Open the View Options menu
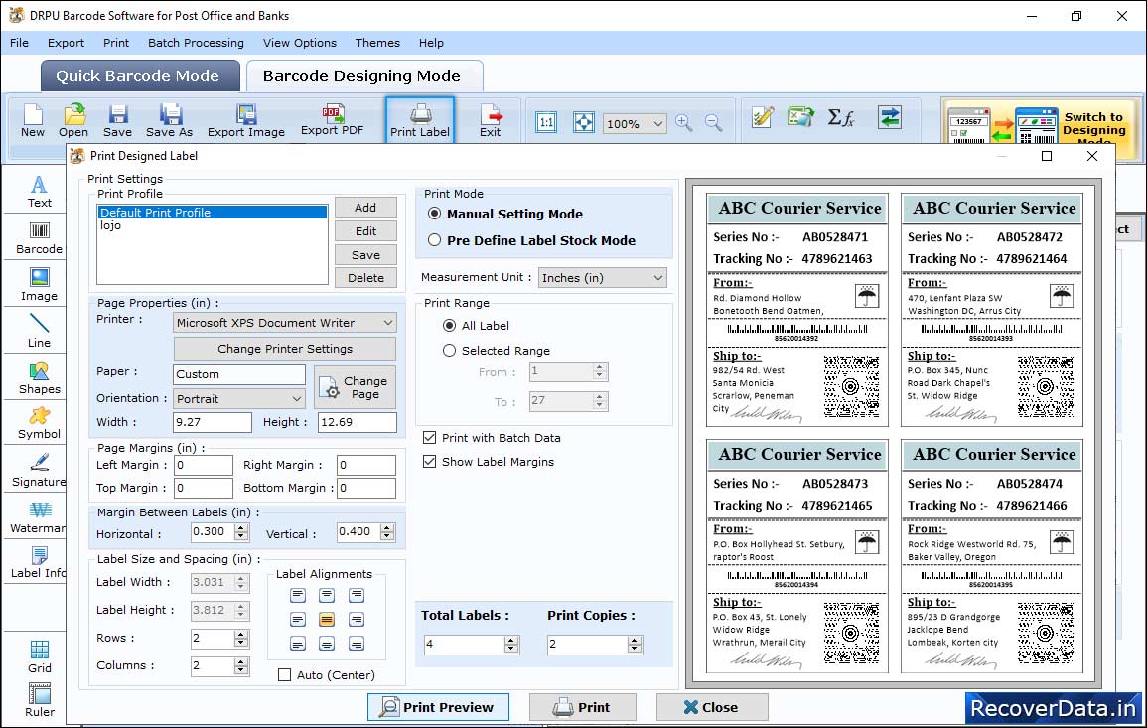The height and width of the screenshot is (728, 1147). pyautogui.click(x=300, y=43)
